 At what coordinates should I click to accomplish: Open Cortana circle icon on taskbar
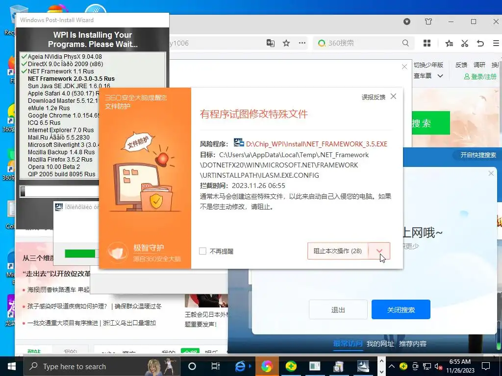coord(192,366)
